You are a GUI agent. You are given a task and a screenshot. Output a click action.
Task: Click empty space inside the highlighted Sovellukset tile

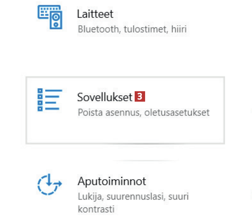tap(179, 131)
